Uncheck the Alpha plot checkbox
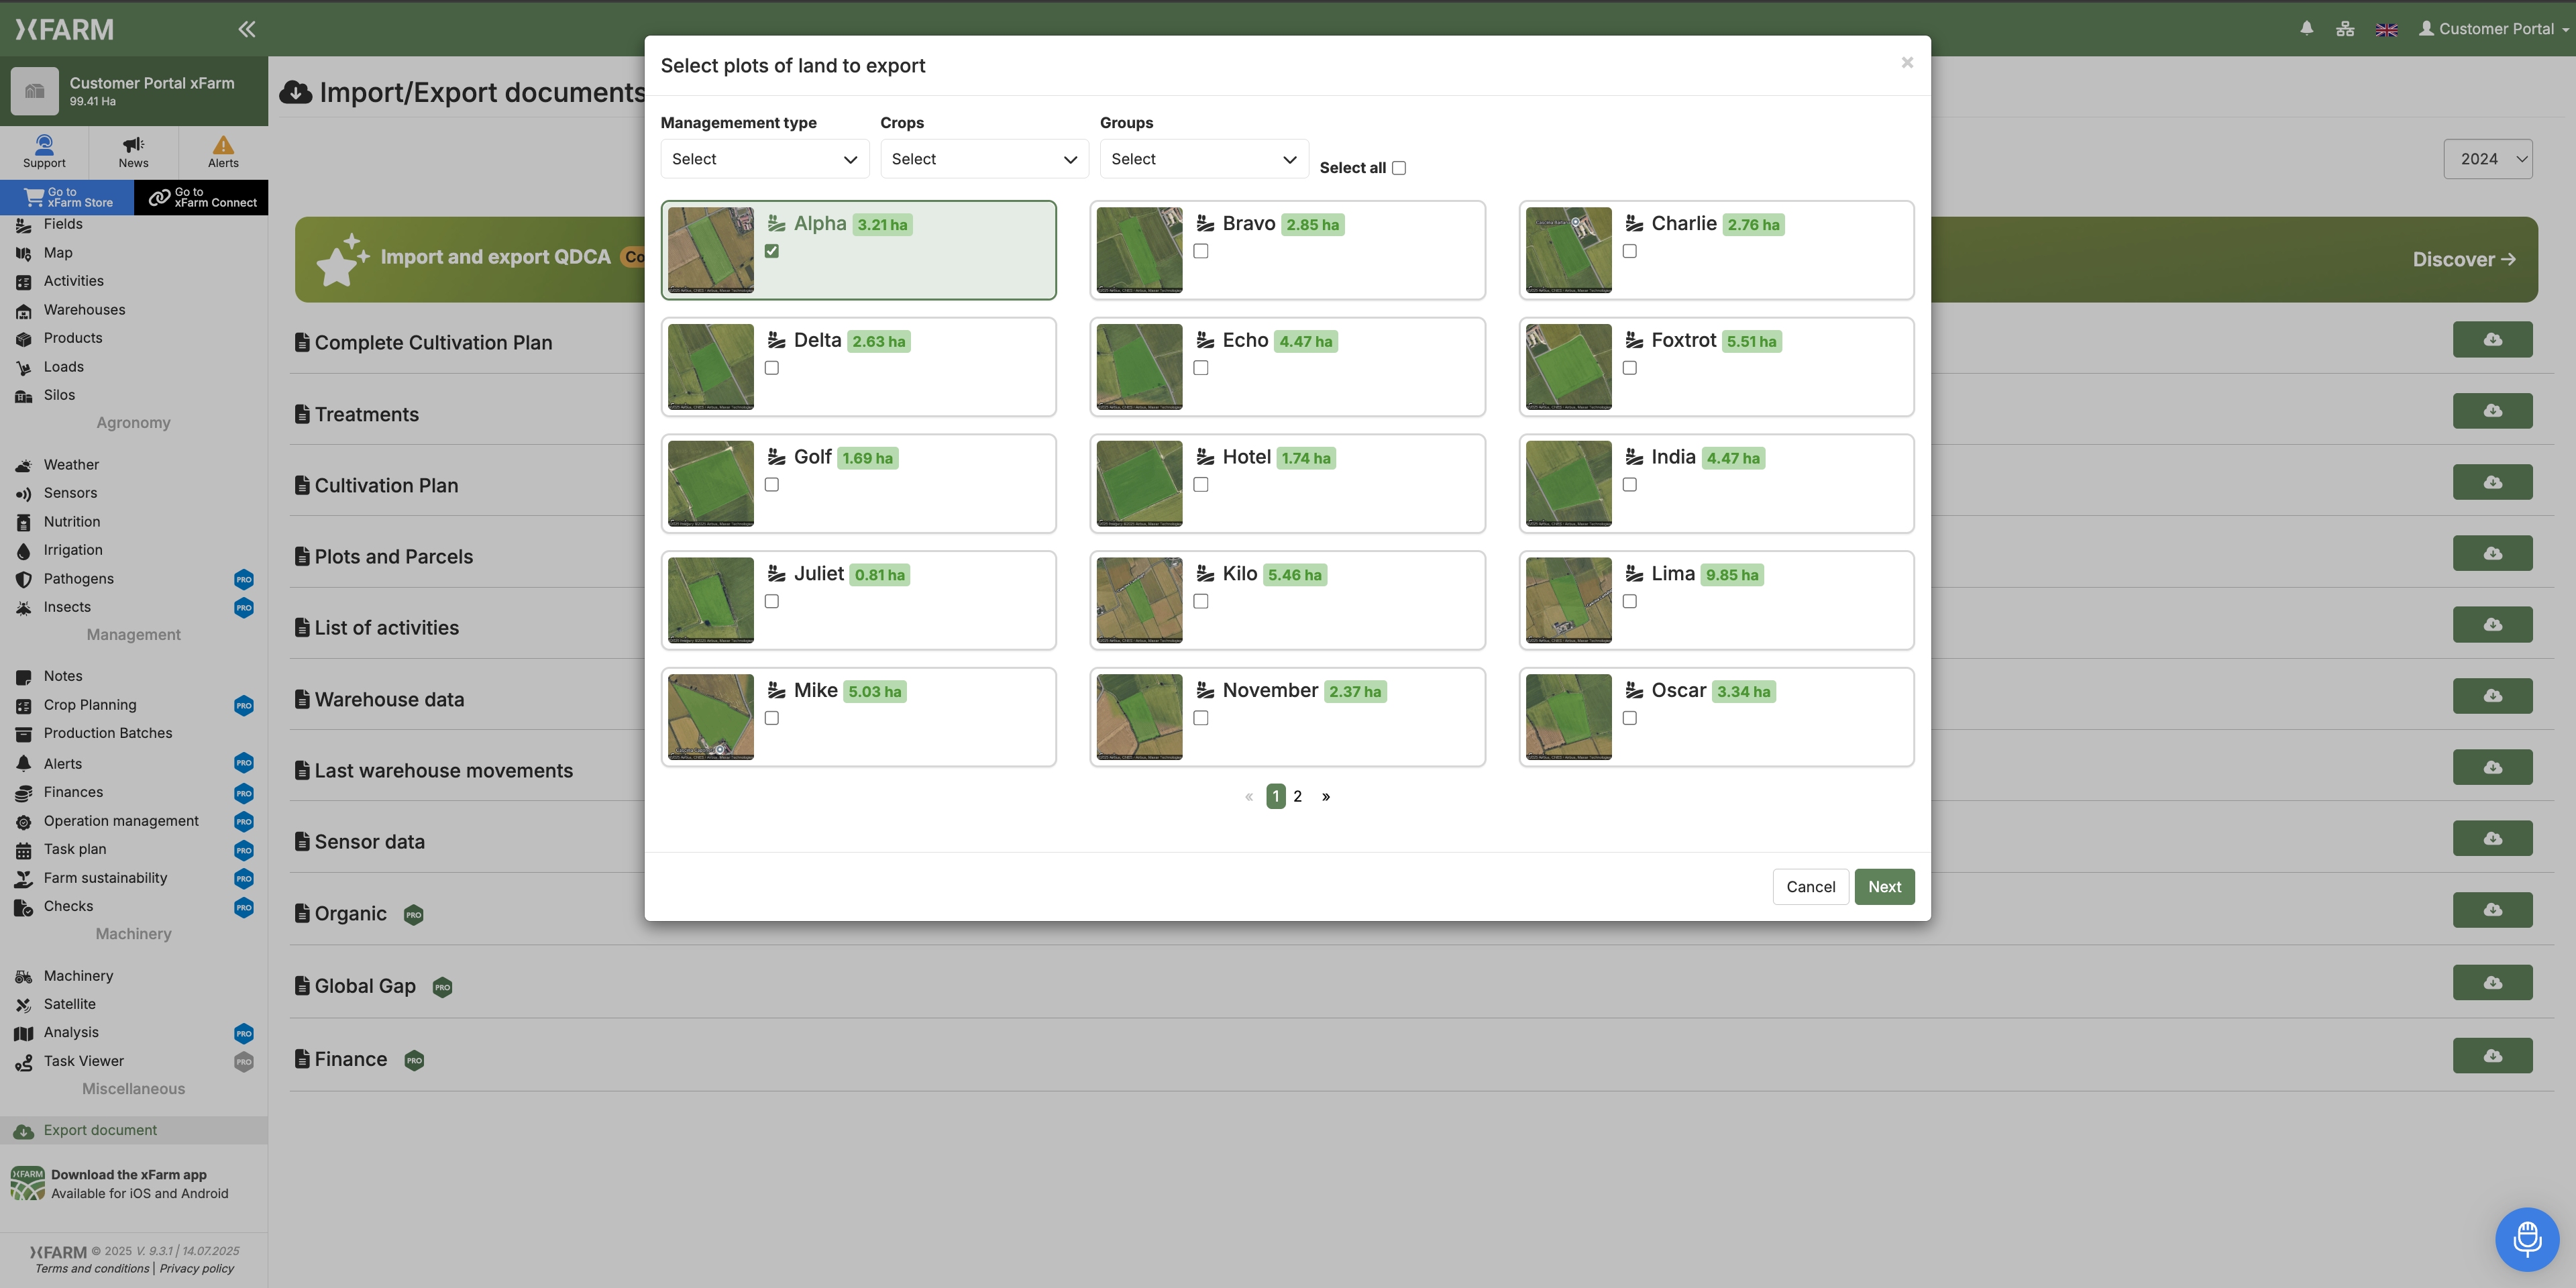The width and height of the screenshot is (2576, 1288). [x=771, y=251]
